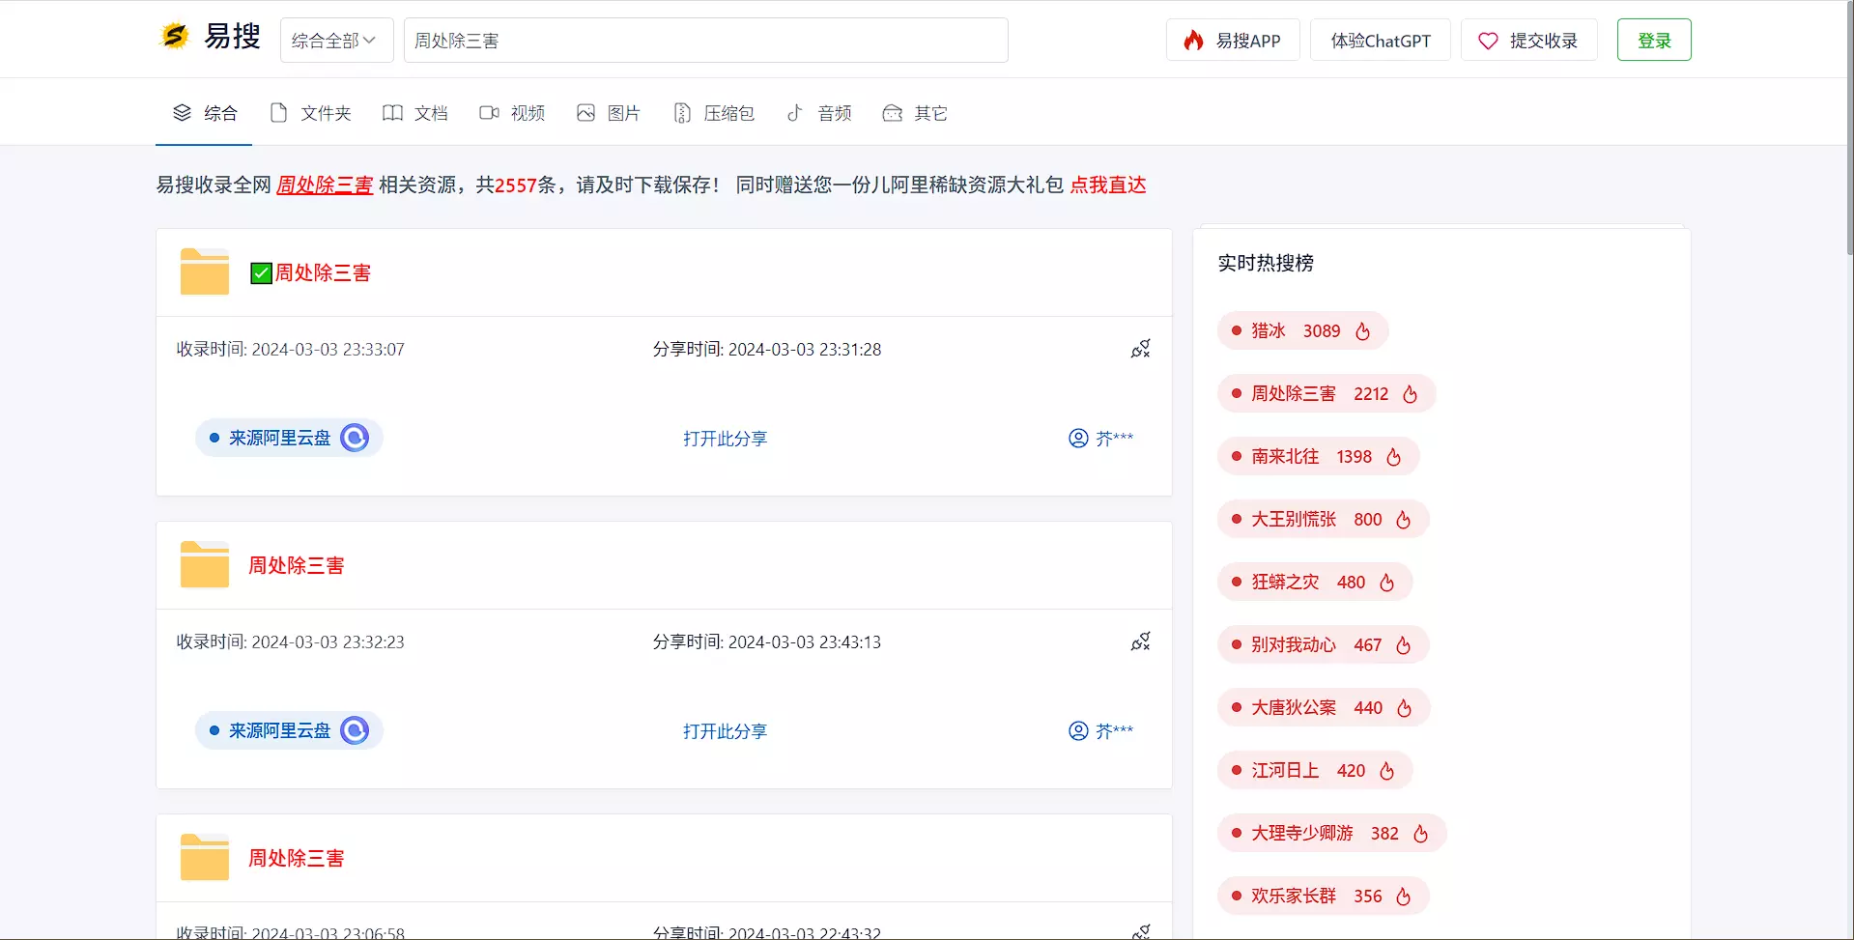Click 打开此分享 in first result
This screenshot has height=940, width=1854.
[725, 439]
